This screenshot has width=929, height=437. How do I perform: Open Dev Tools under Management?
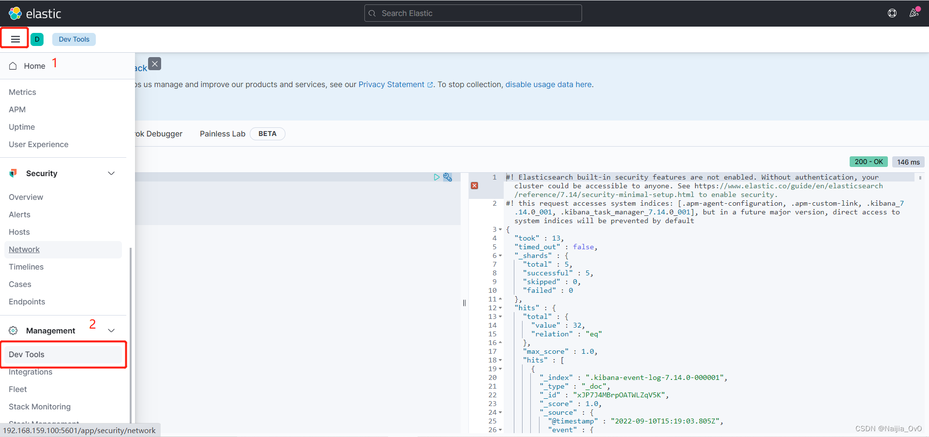point(63,354)
